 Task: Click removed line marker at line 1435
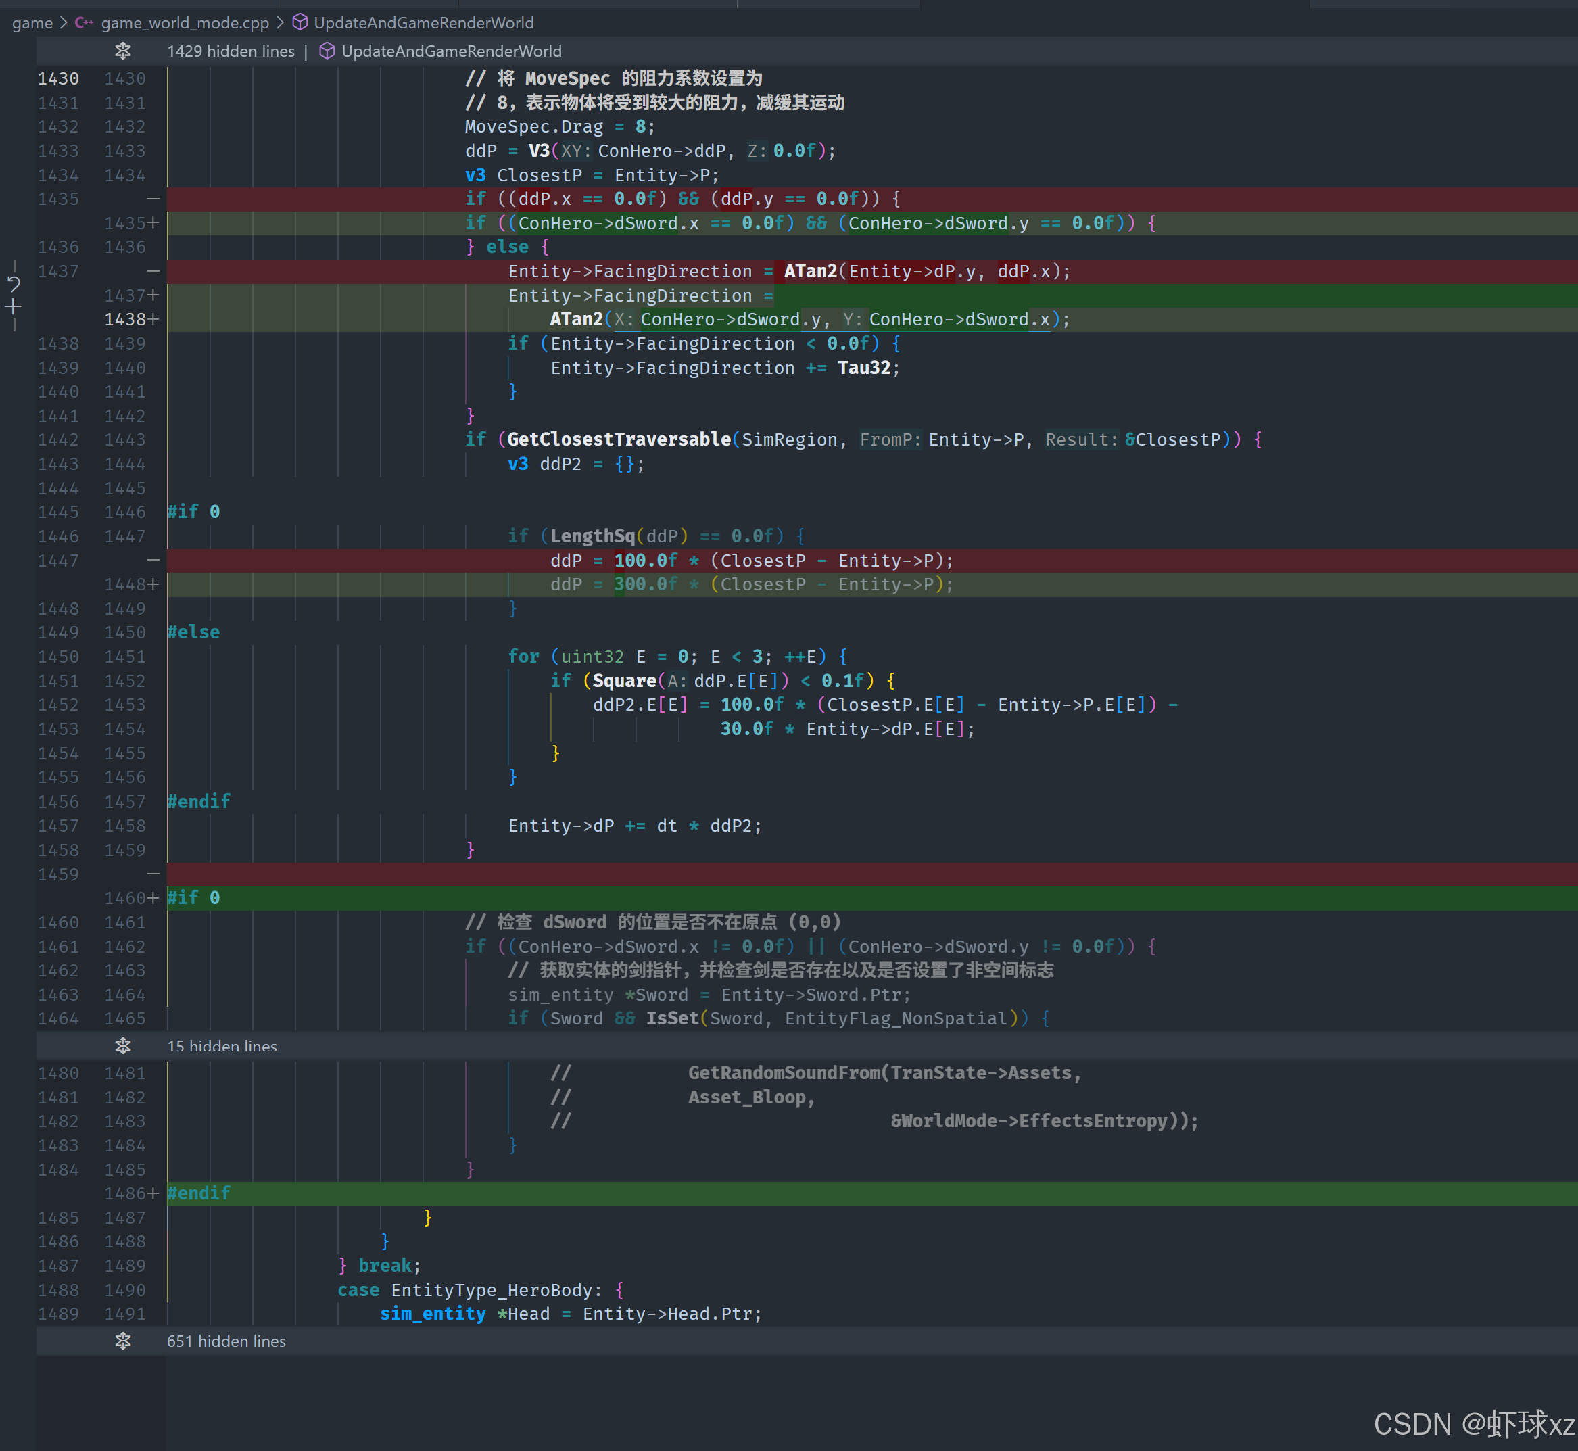pos(153,199)
